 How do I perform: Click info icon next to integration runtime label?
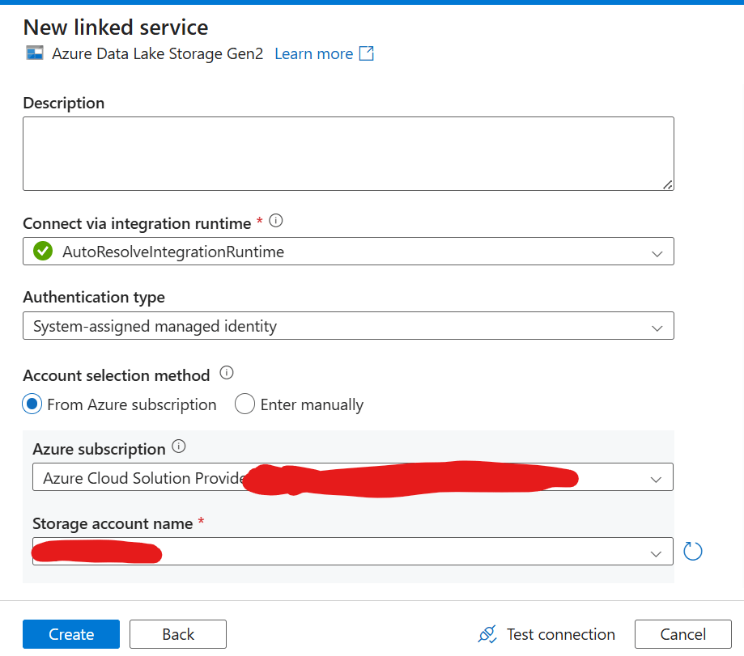(x=276, y=221)
